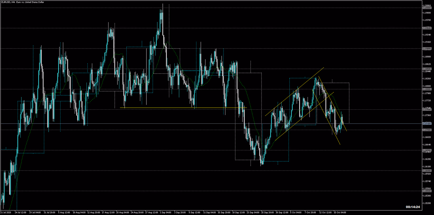
Task: Select the 1.19500 price level marker
Action: 427,28
